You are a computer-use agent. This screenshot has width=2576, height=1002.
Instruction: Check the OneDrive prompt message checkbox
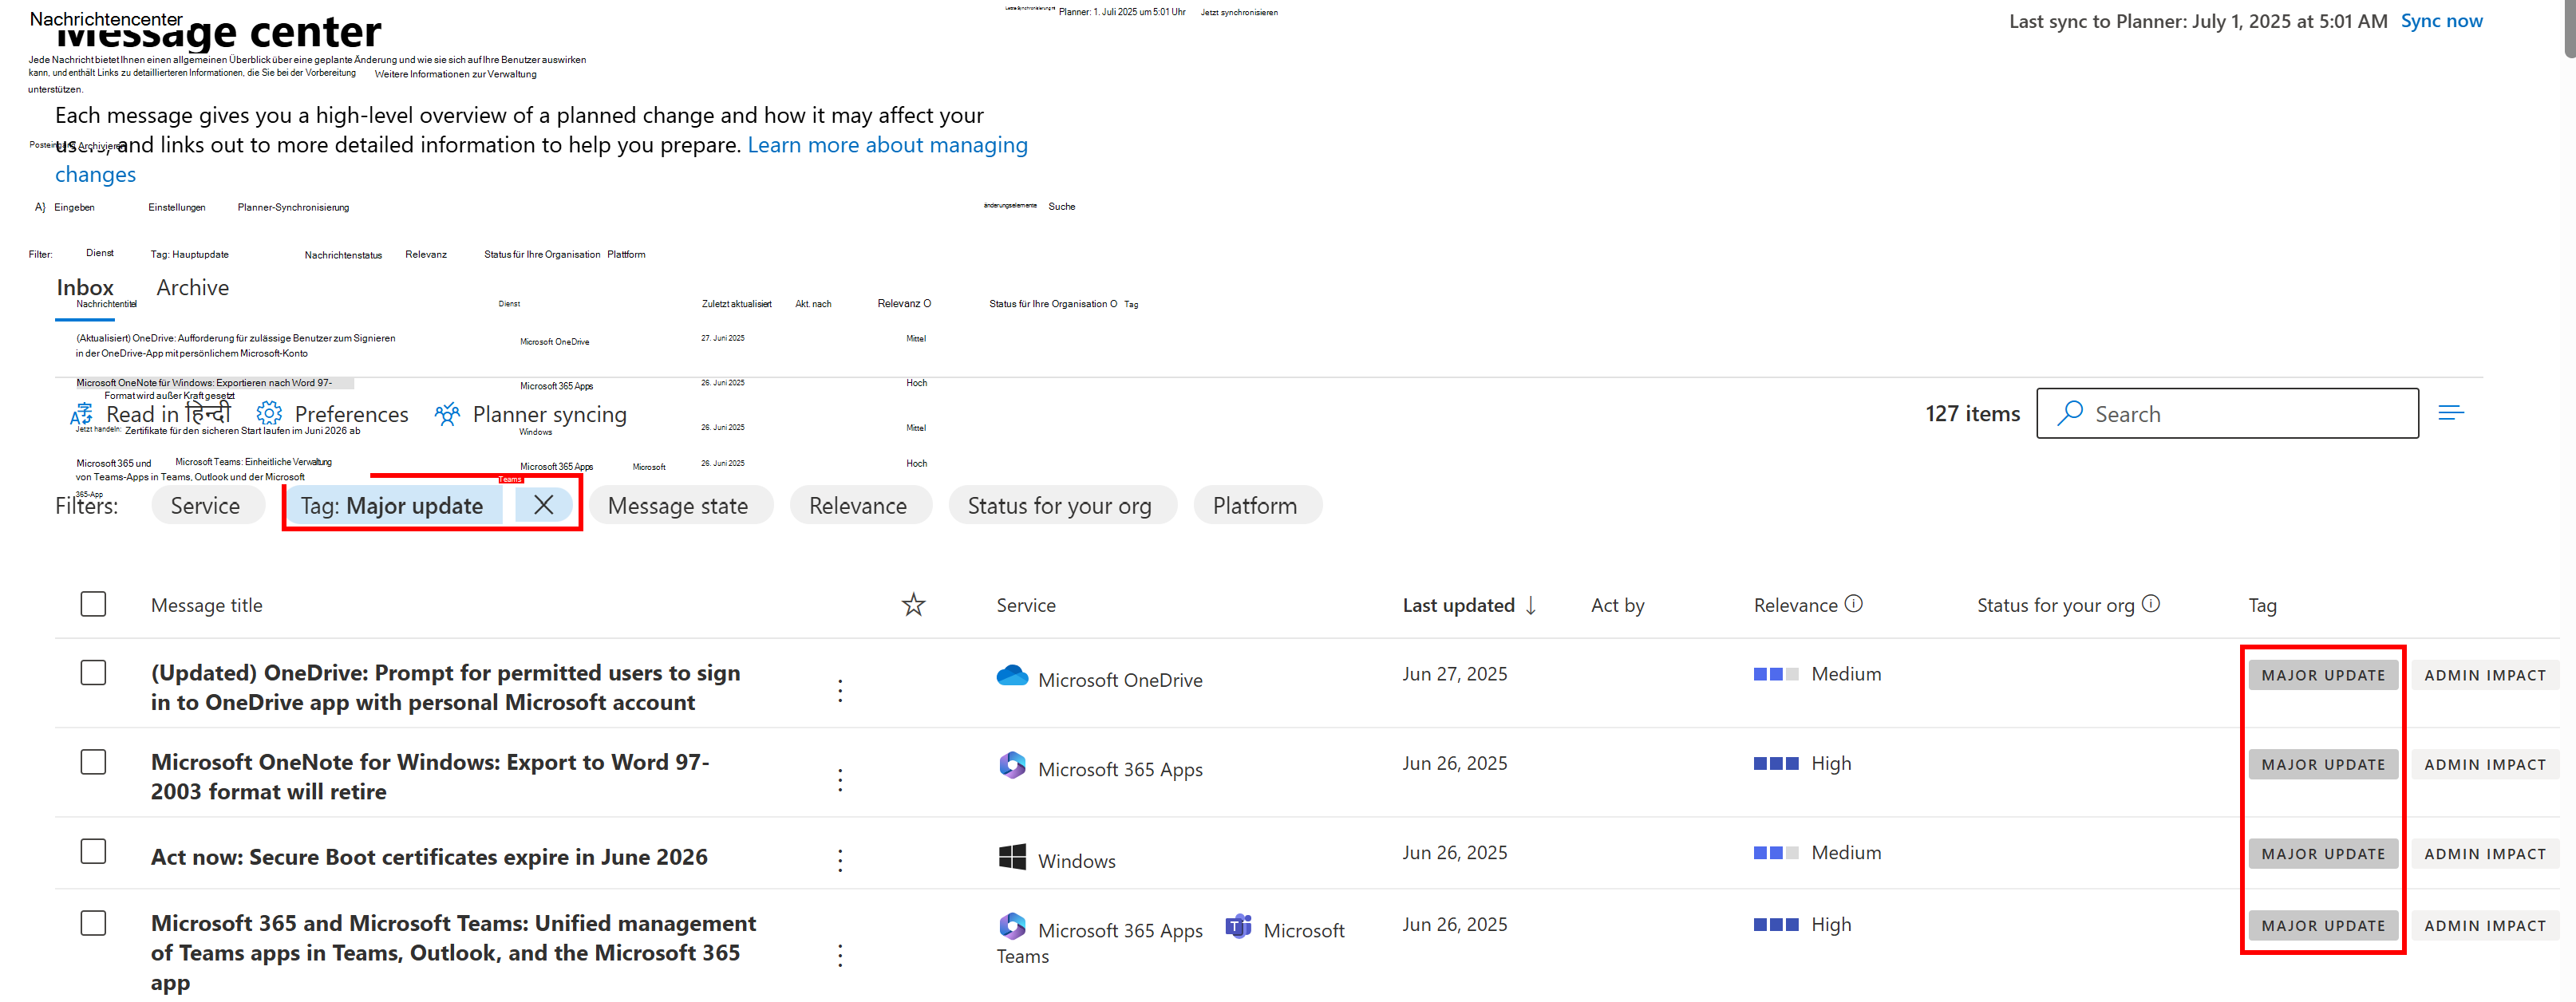93,673
